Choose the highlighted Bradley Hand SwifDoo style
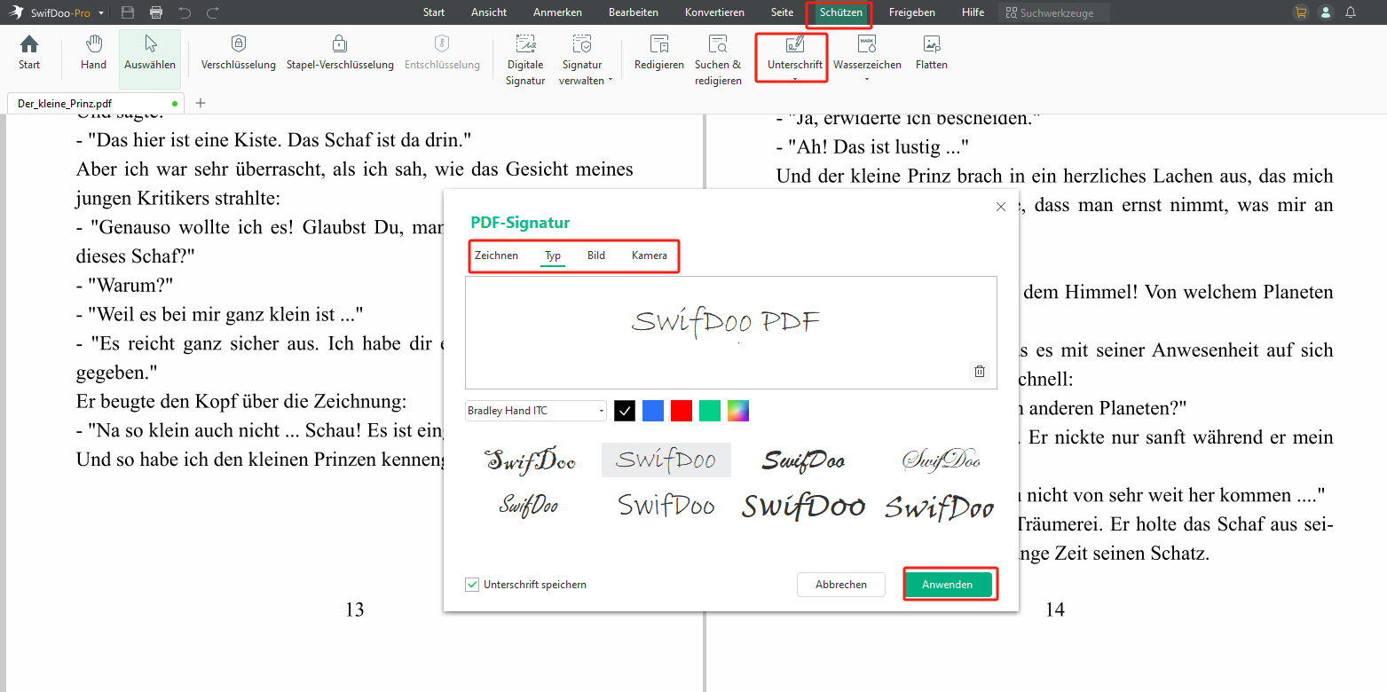The height and width of the screenshot is (692, 1387). 666,460
